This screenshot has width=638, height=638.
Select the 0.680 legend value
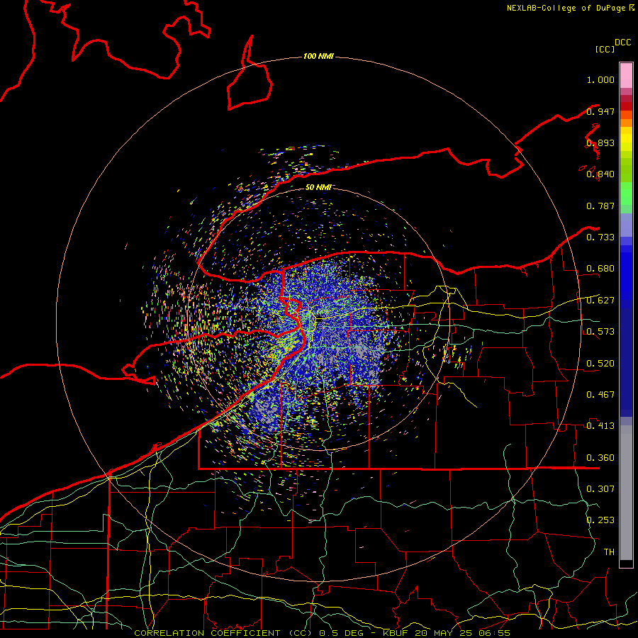600,269
